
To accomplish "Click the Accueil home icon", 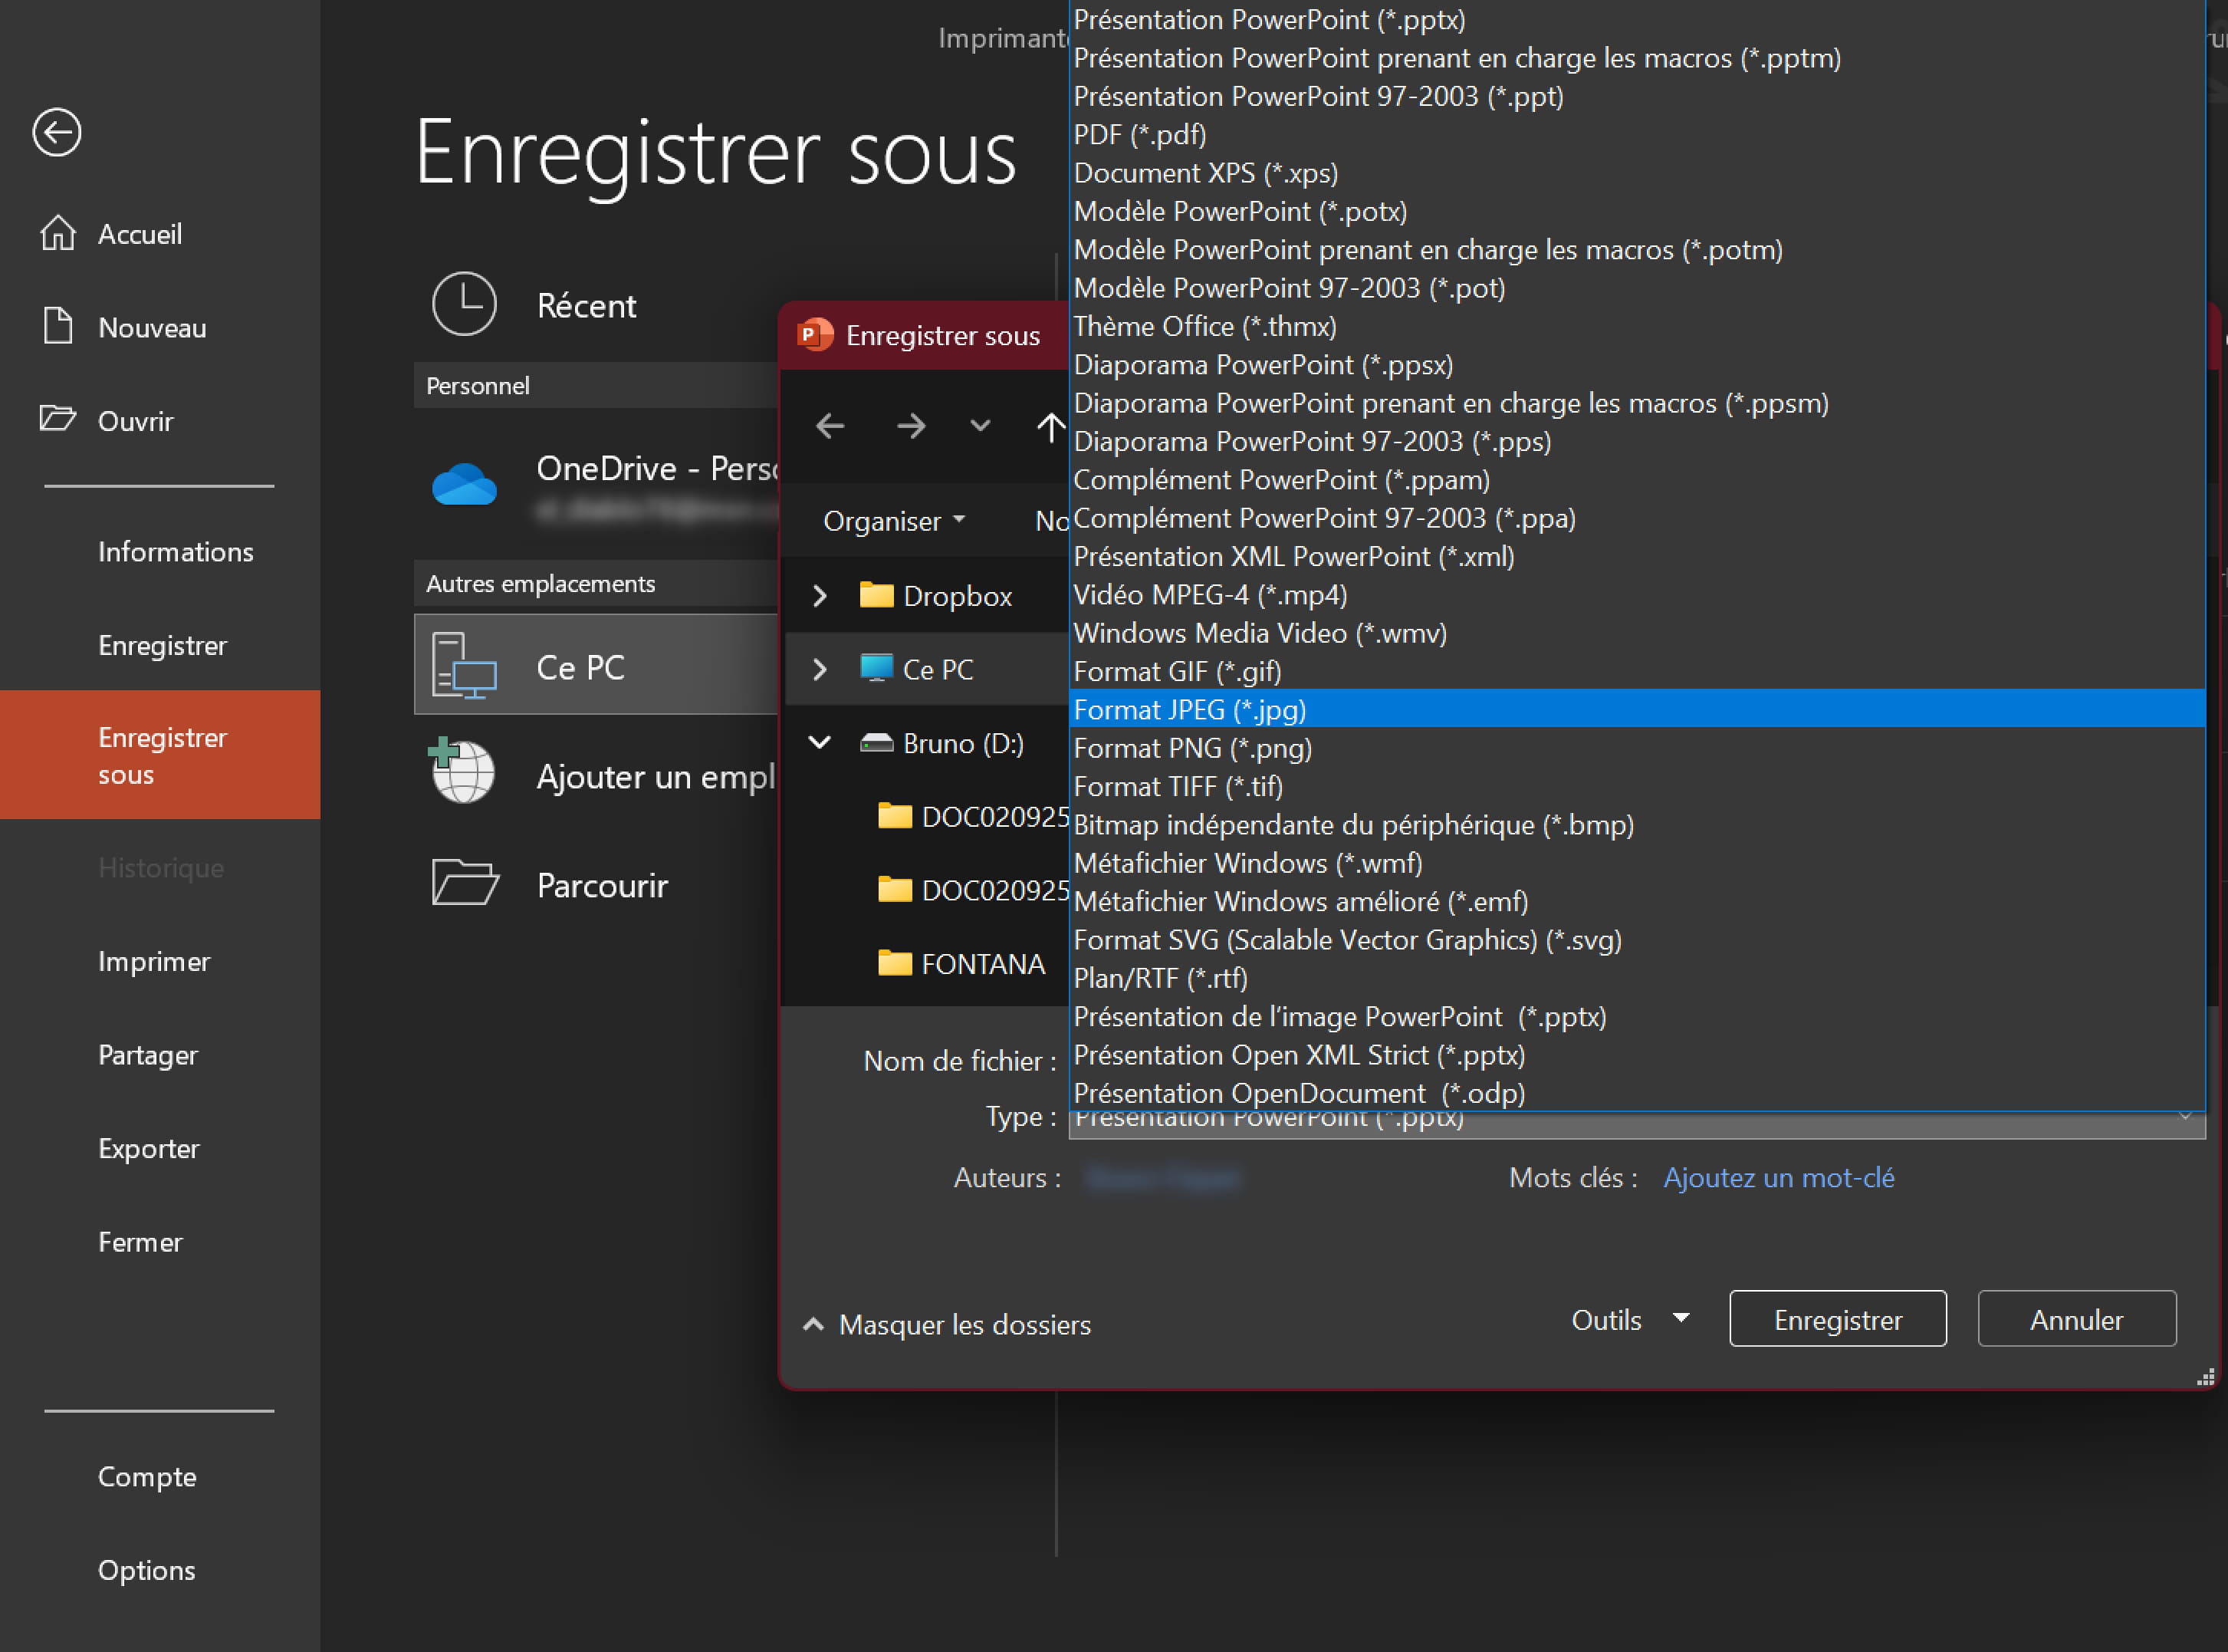I will click(x=58, y=233).
